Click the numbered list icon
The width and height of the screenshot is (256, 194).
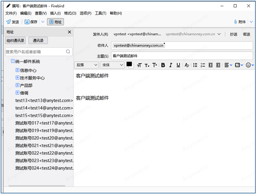coord(203,65)
